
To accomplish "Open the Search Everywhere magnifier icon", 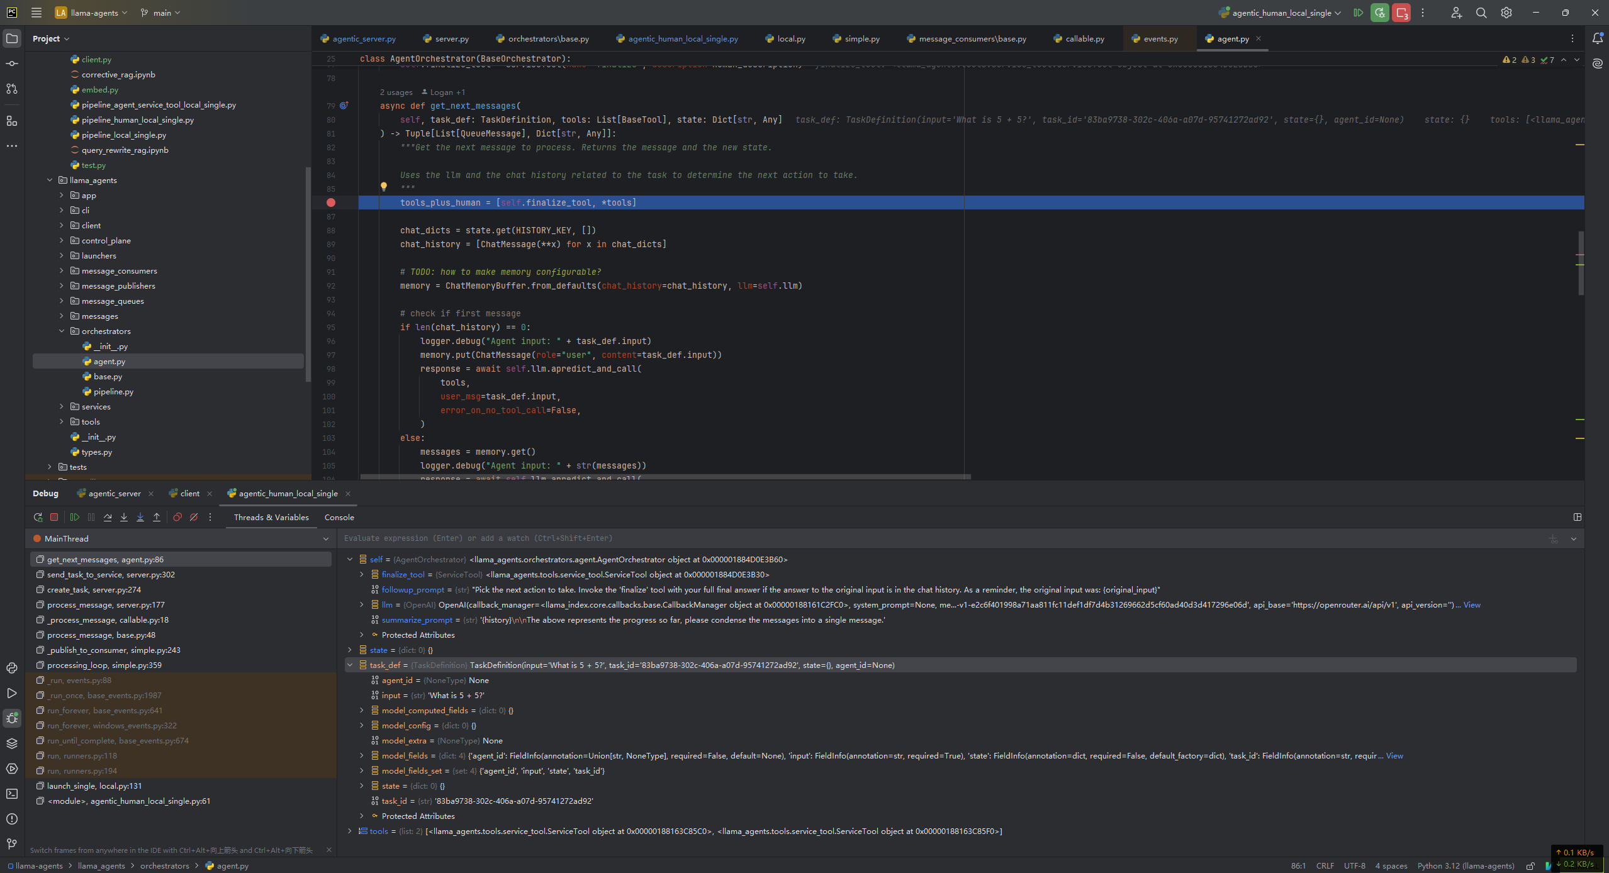I will 1481,13.
